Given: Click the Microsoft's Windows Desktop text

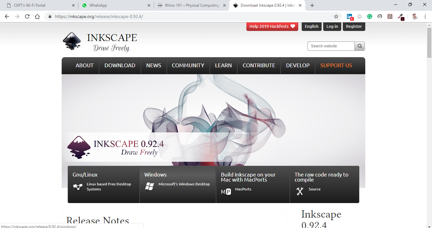Looking at the screenshot, I should 184,184.
